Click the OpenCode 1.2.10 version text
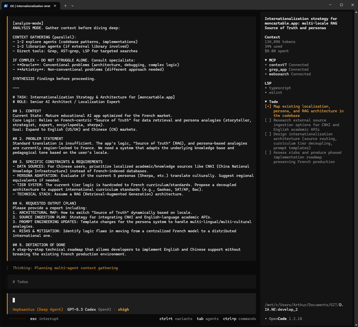Viewport: 358px width, 327px height. (x=286, y=319)
